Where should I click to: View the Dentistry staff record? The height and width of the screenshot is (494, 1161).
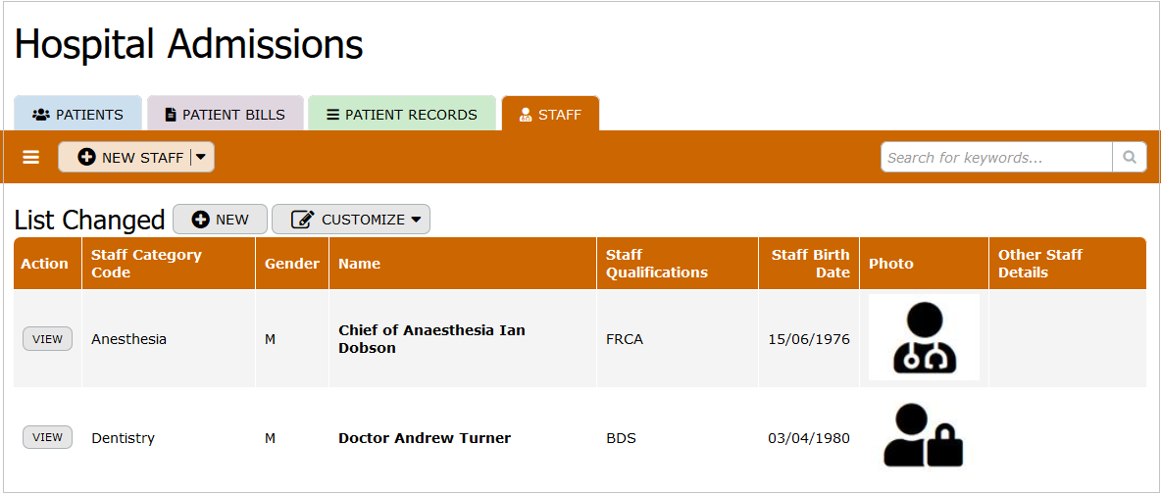(47, 437)
